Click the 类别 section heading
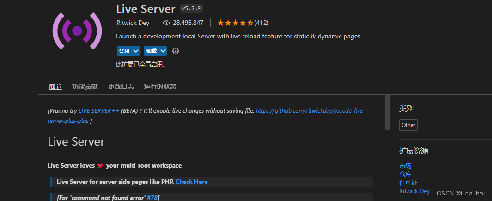 tap(407, 109)
